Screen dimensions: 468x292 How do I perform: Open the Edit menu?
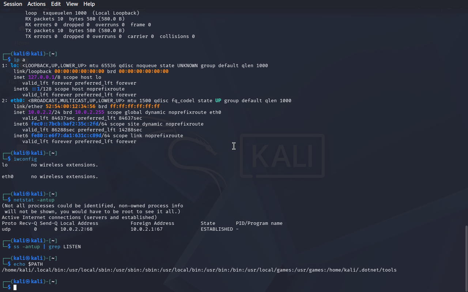tap(56, 4)
